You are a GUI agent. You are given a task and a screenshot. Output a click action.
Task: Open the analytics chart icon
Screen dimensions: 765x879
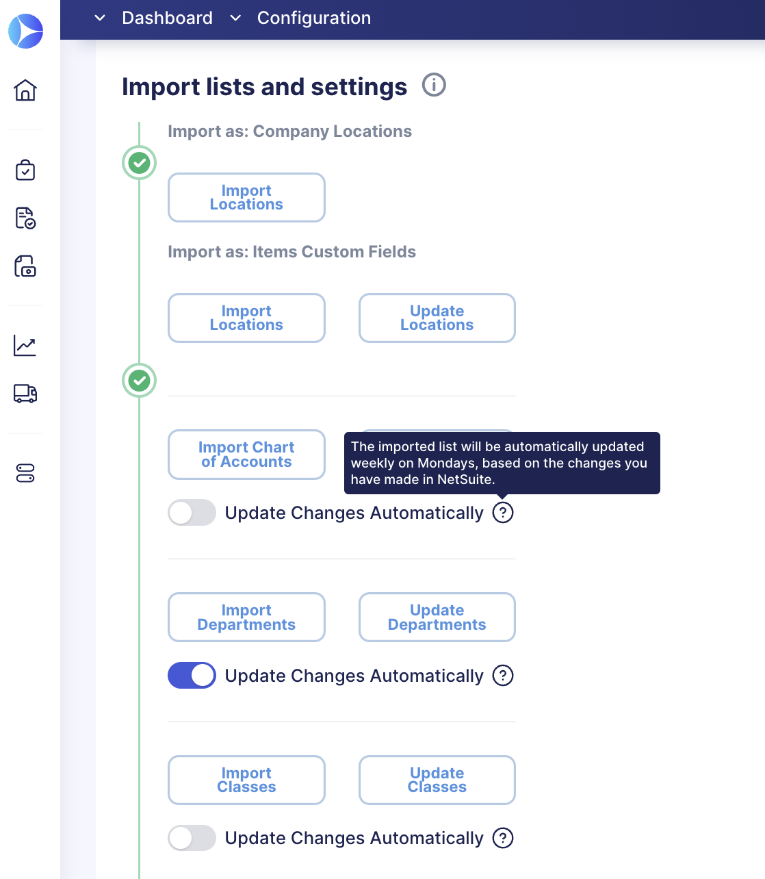click(25, 346)
